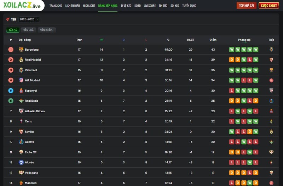
Task: Open the Lịch Thi Đấu menu
Action: click(73, 6)
